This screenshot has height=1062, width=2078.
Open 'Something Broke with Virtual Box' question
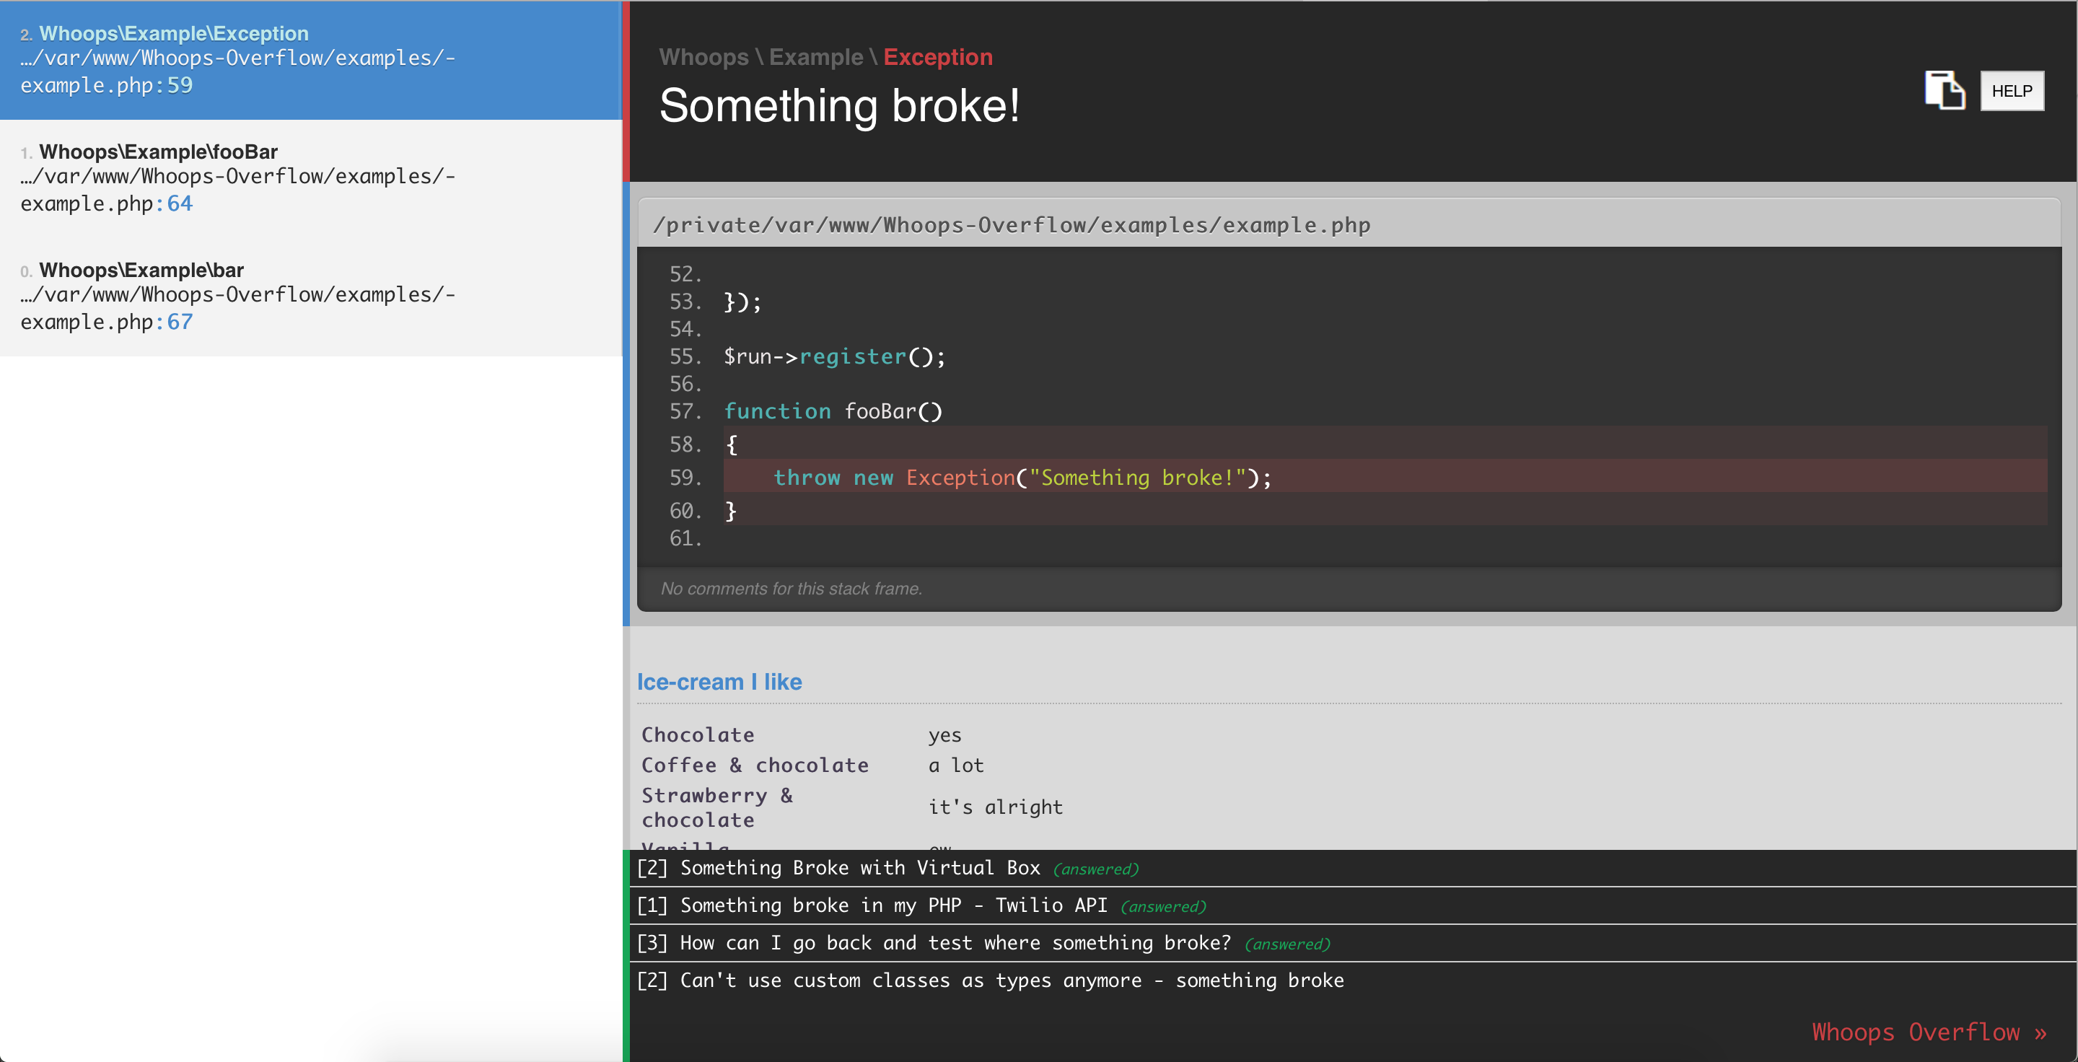[x=859, y=869]
